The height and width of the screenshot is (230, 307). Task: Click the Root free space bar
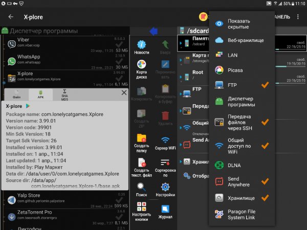[290, 83]
